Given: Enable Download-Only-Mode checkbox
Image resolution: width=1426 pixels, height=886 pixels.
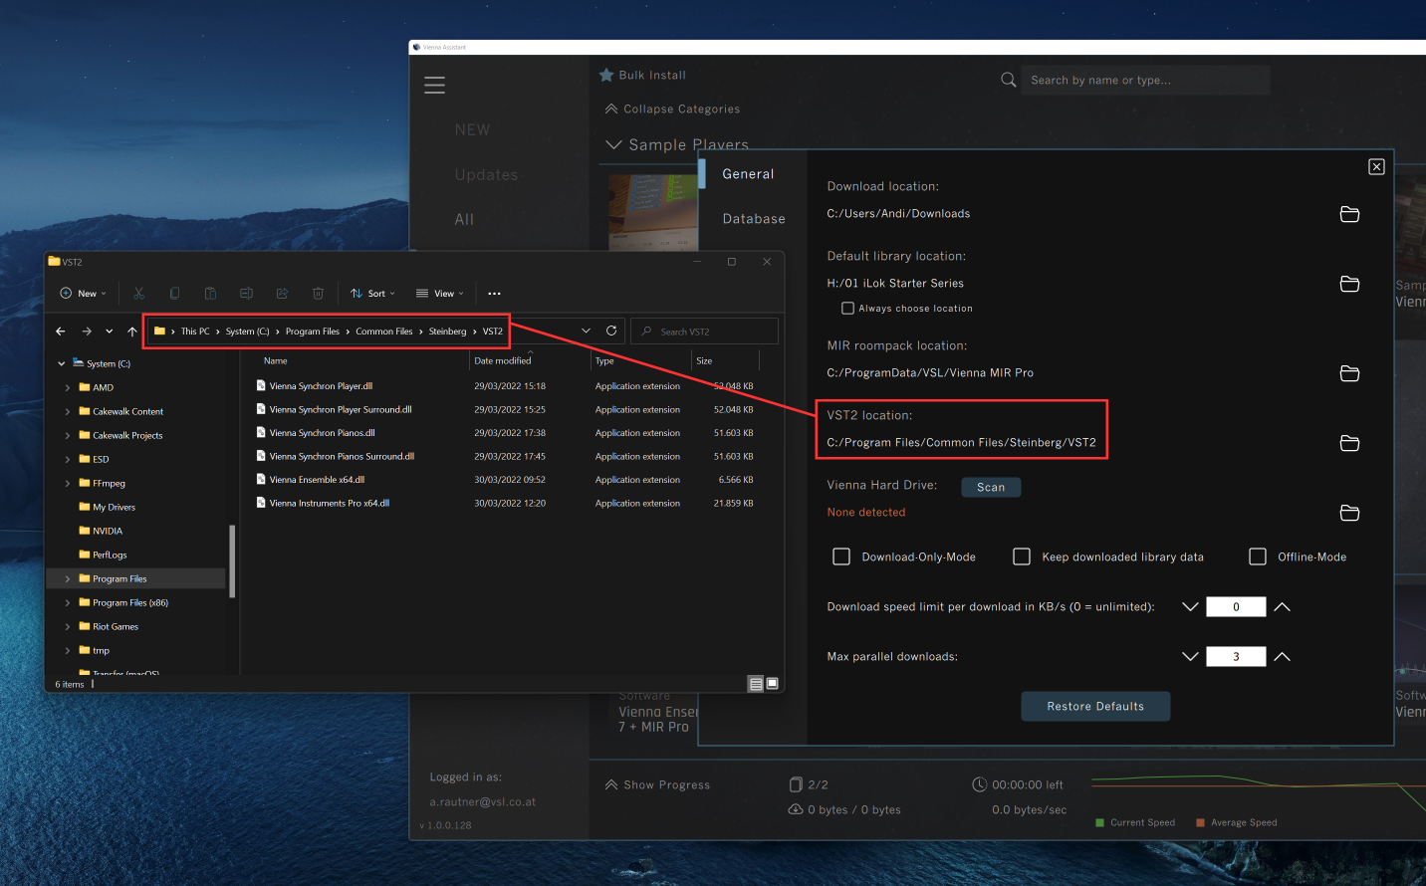Looking at the screenshot, I should pos(841,556).
